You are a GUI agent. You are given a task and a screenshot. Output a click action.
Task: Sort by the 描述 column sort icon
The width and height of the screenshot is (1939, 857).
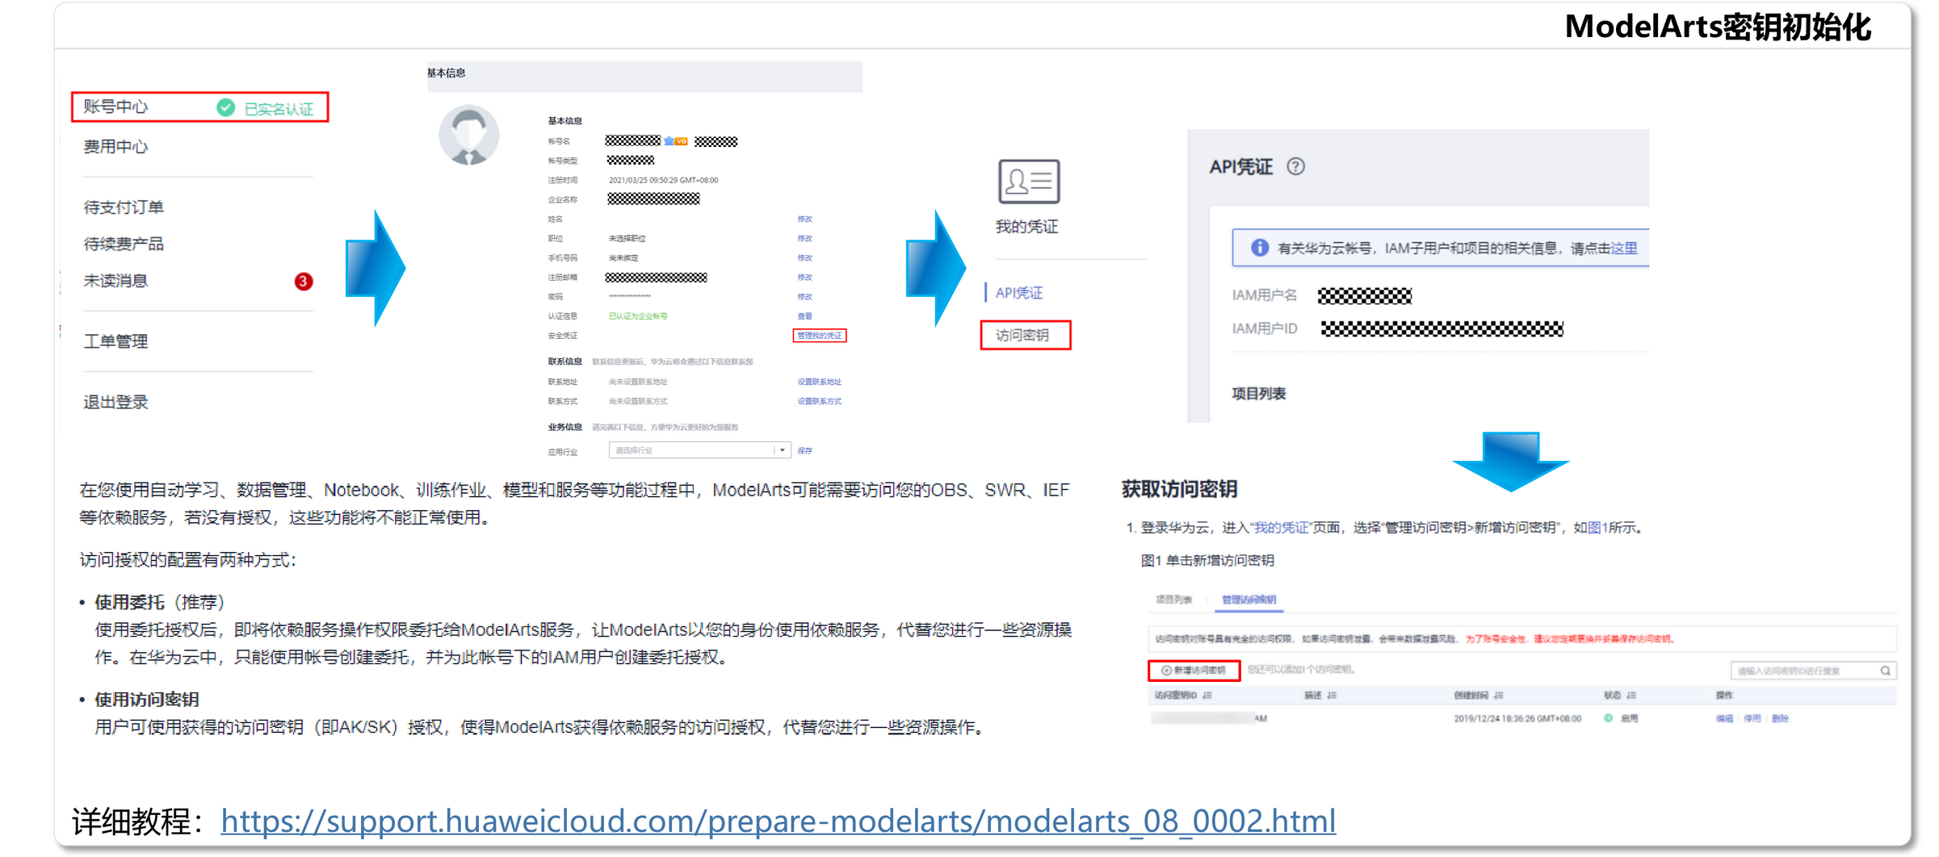[x=1332, y=695]
